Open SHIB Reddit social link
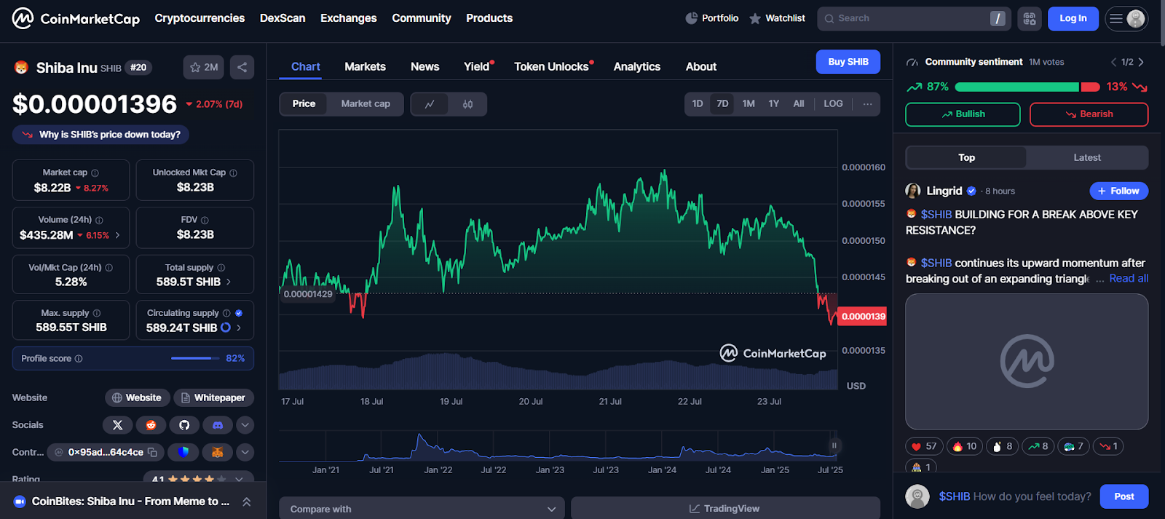Image resolution: width=1165 pixels, height=519 pixels. pos(151,425)
